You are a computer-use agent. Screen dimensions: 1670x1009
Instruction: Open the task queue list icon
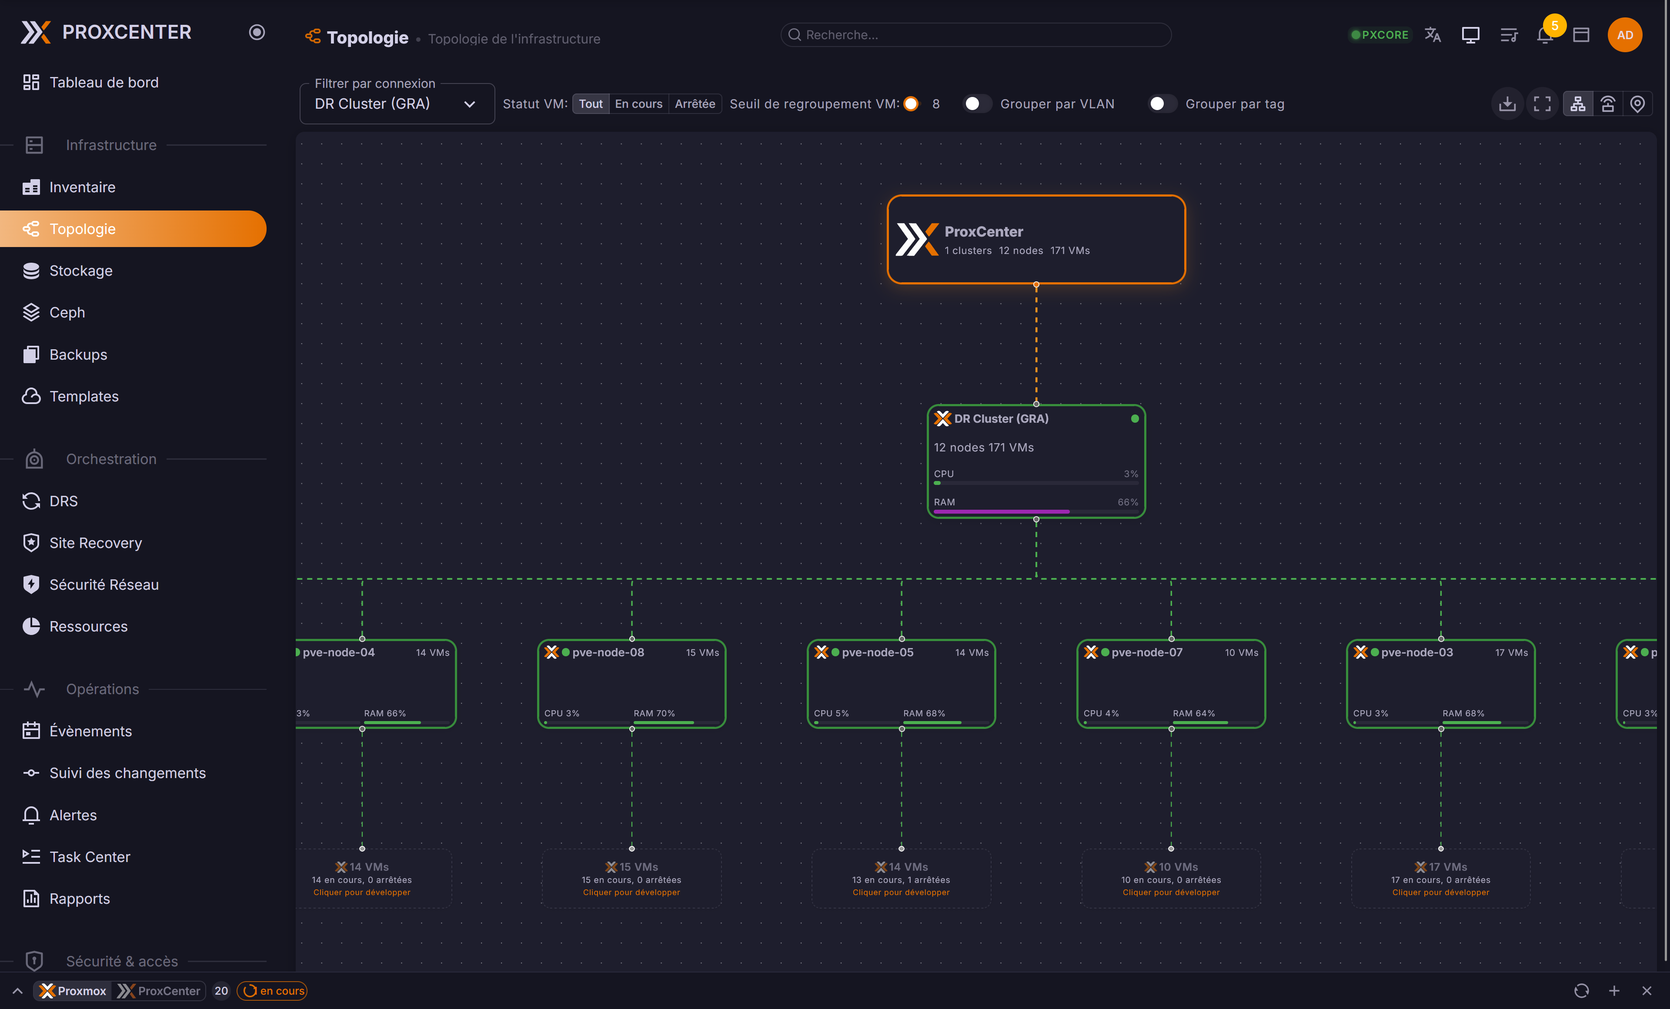(x=1509, y=34)
